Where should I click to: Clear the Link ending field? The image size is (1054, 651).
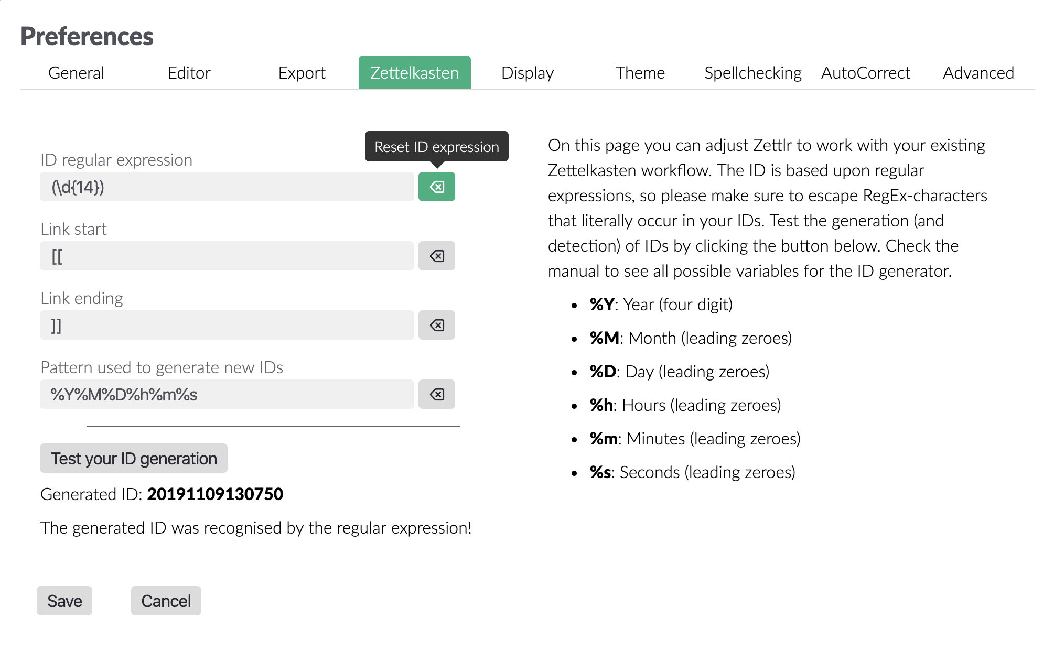click(437, 325)
